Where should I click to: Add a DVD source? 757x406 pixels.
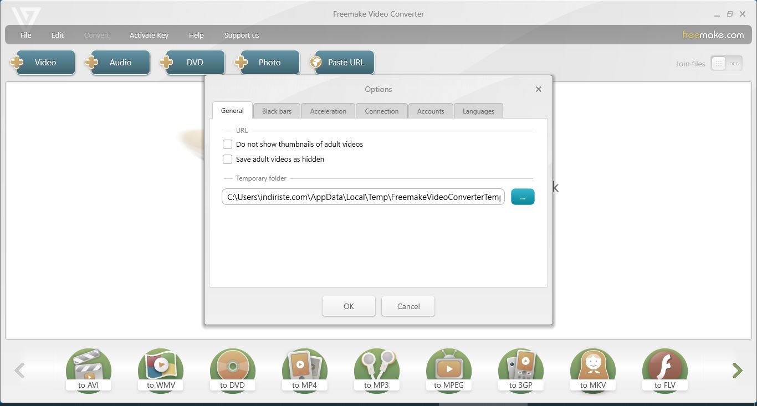click(192, 63)
